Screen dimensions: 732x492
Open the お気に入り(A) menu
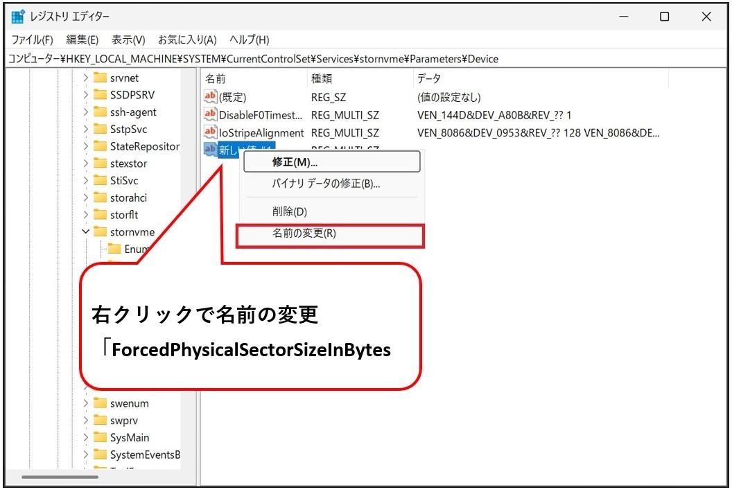click(187, 40)
